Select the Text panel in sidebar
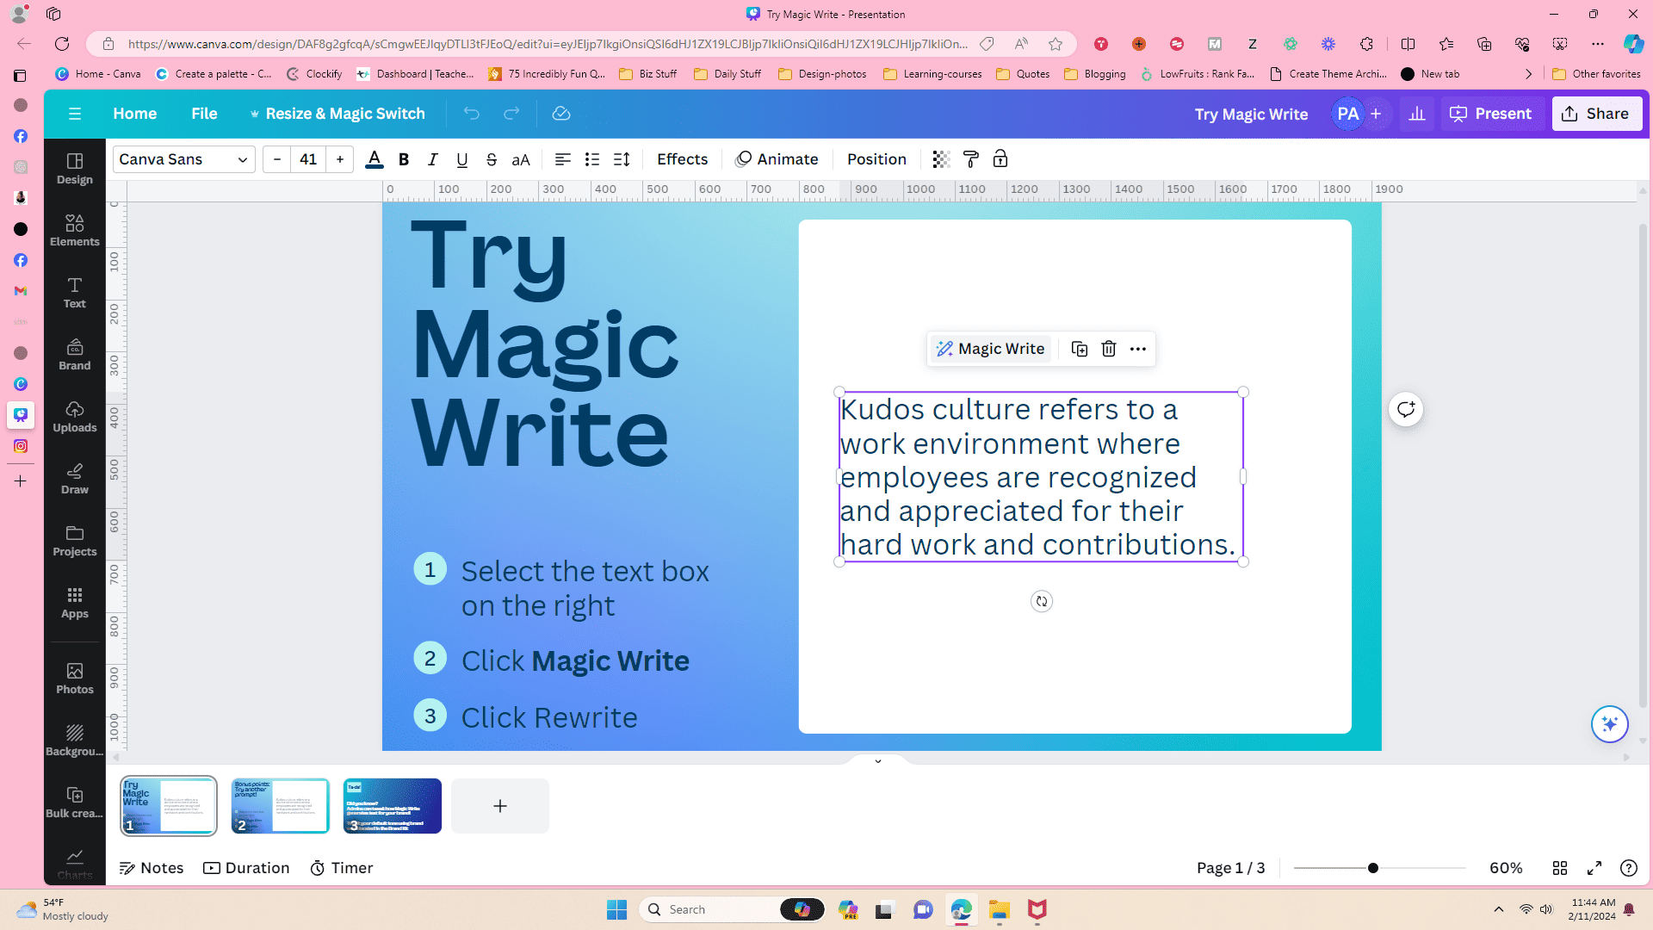 74,293
